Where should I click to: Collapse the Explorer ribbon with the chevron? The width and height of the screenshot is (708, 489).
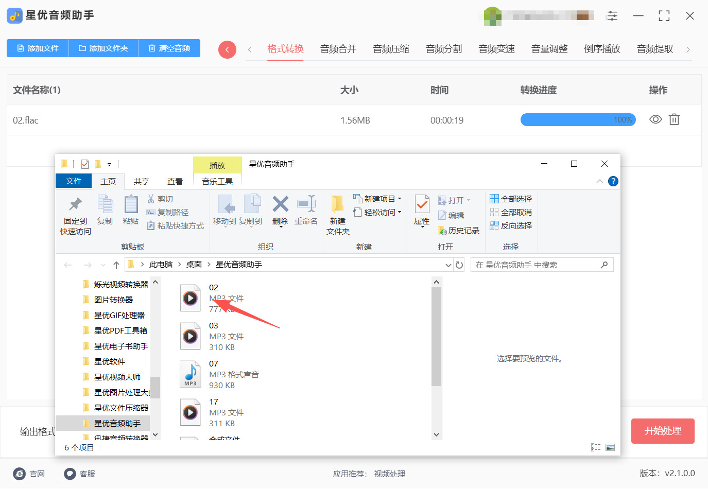click(599, 181)
